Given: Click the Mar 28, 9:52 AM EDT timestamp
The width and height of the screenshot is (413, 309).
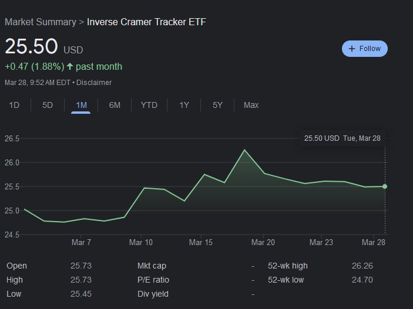Looking at the screenshot, I should coord(38,83).
